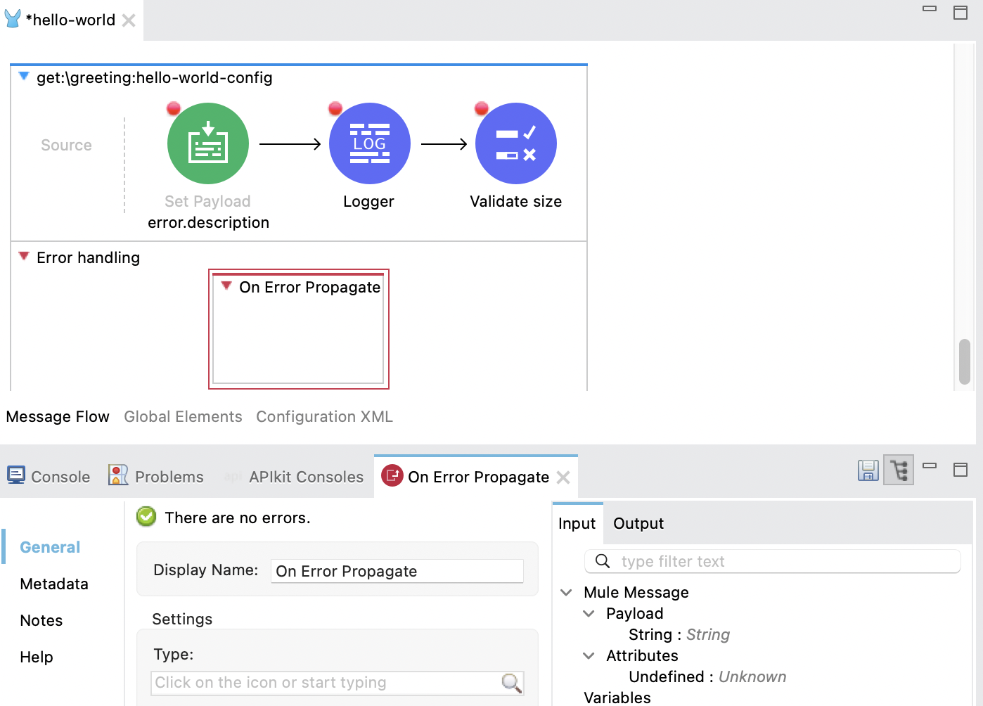Open the Help section in the sidebar
Viewport: 983px width, 706px height.
(36, 657)
